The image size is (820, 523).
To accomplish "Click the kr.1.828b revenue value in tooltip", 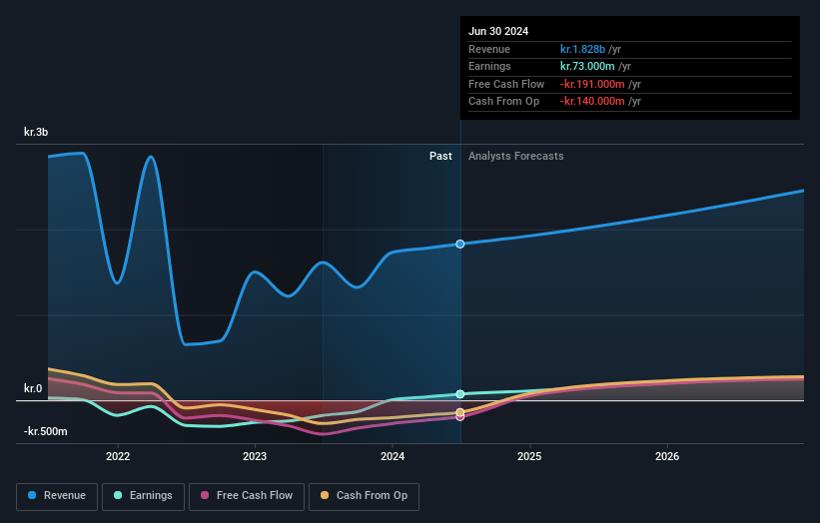I will point(582,49).
